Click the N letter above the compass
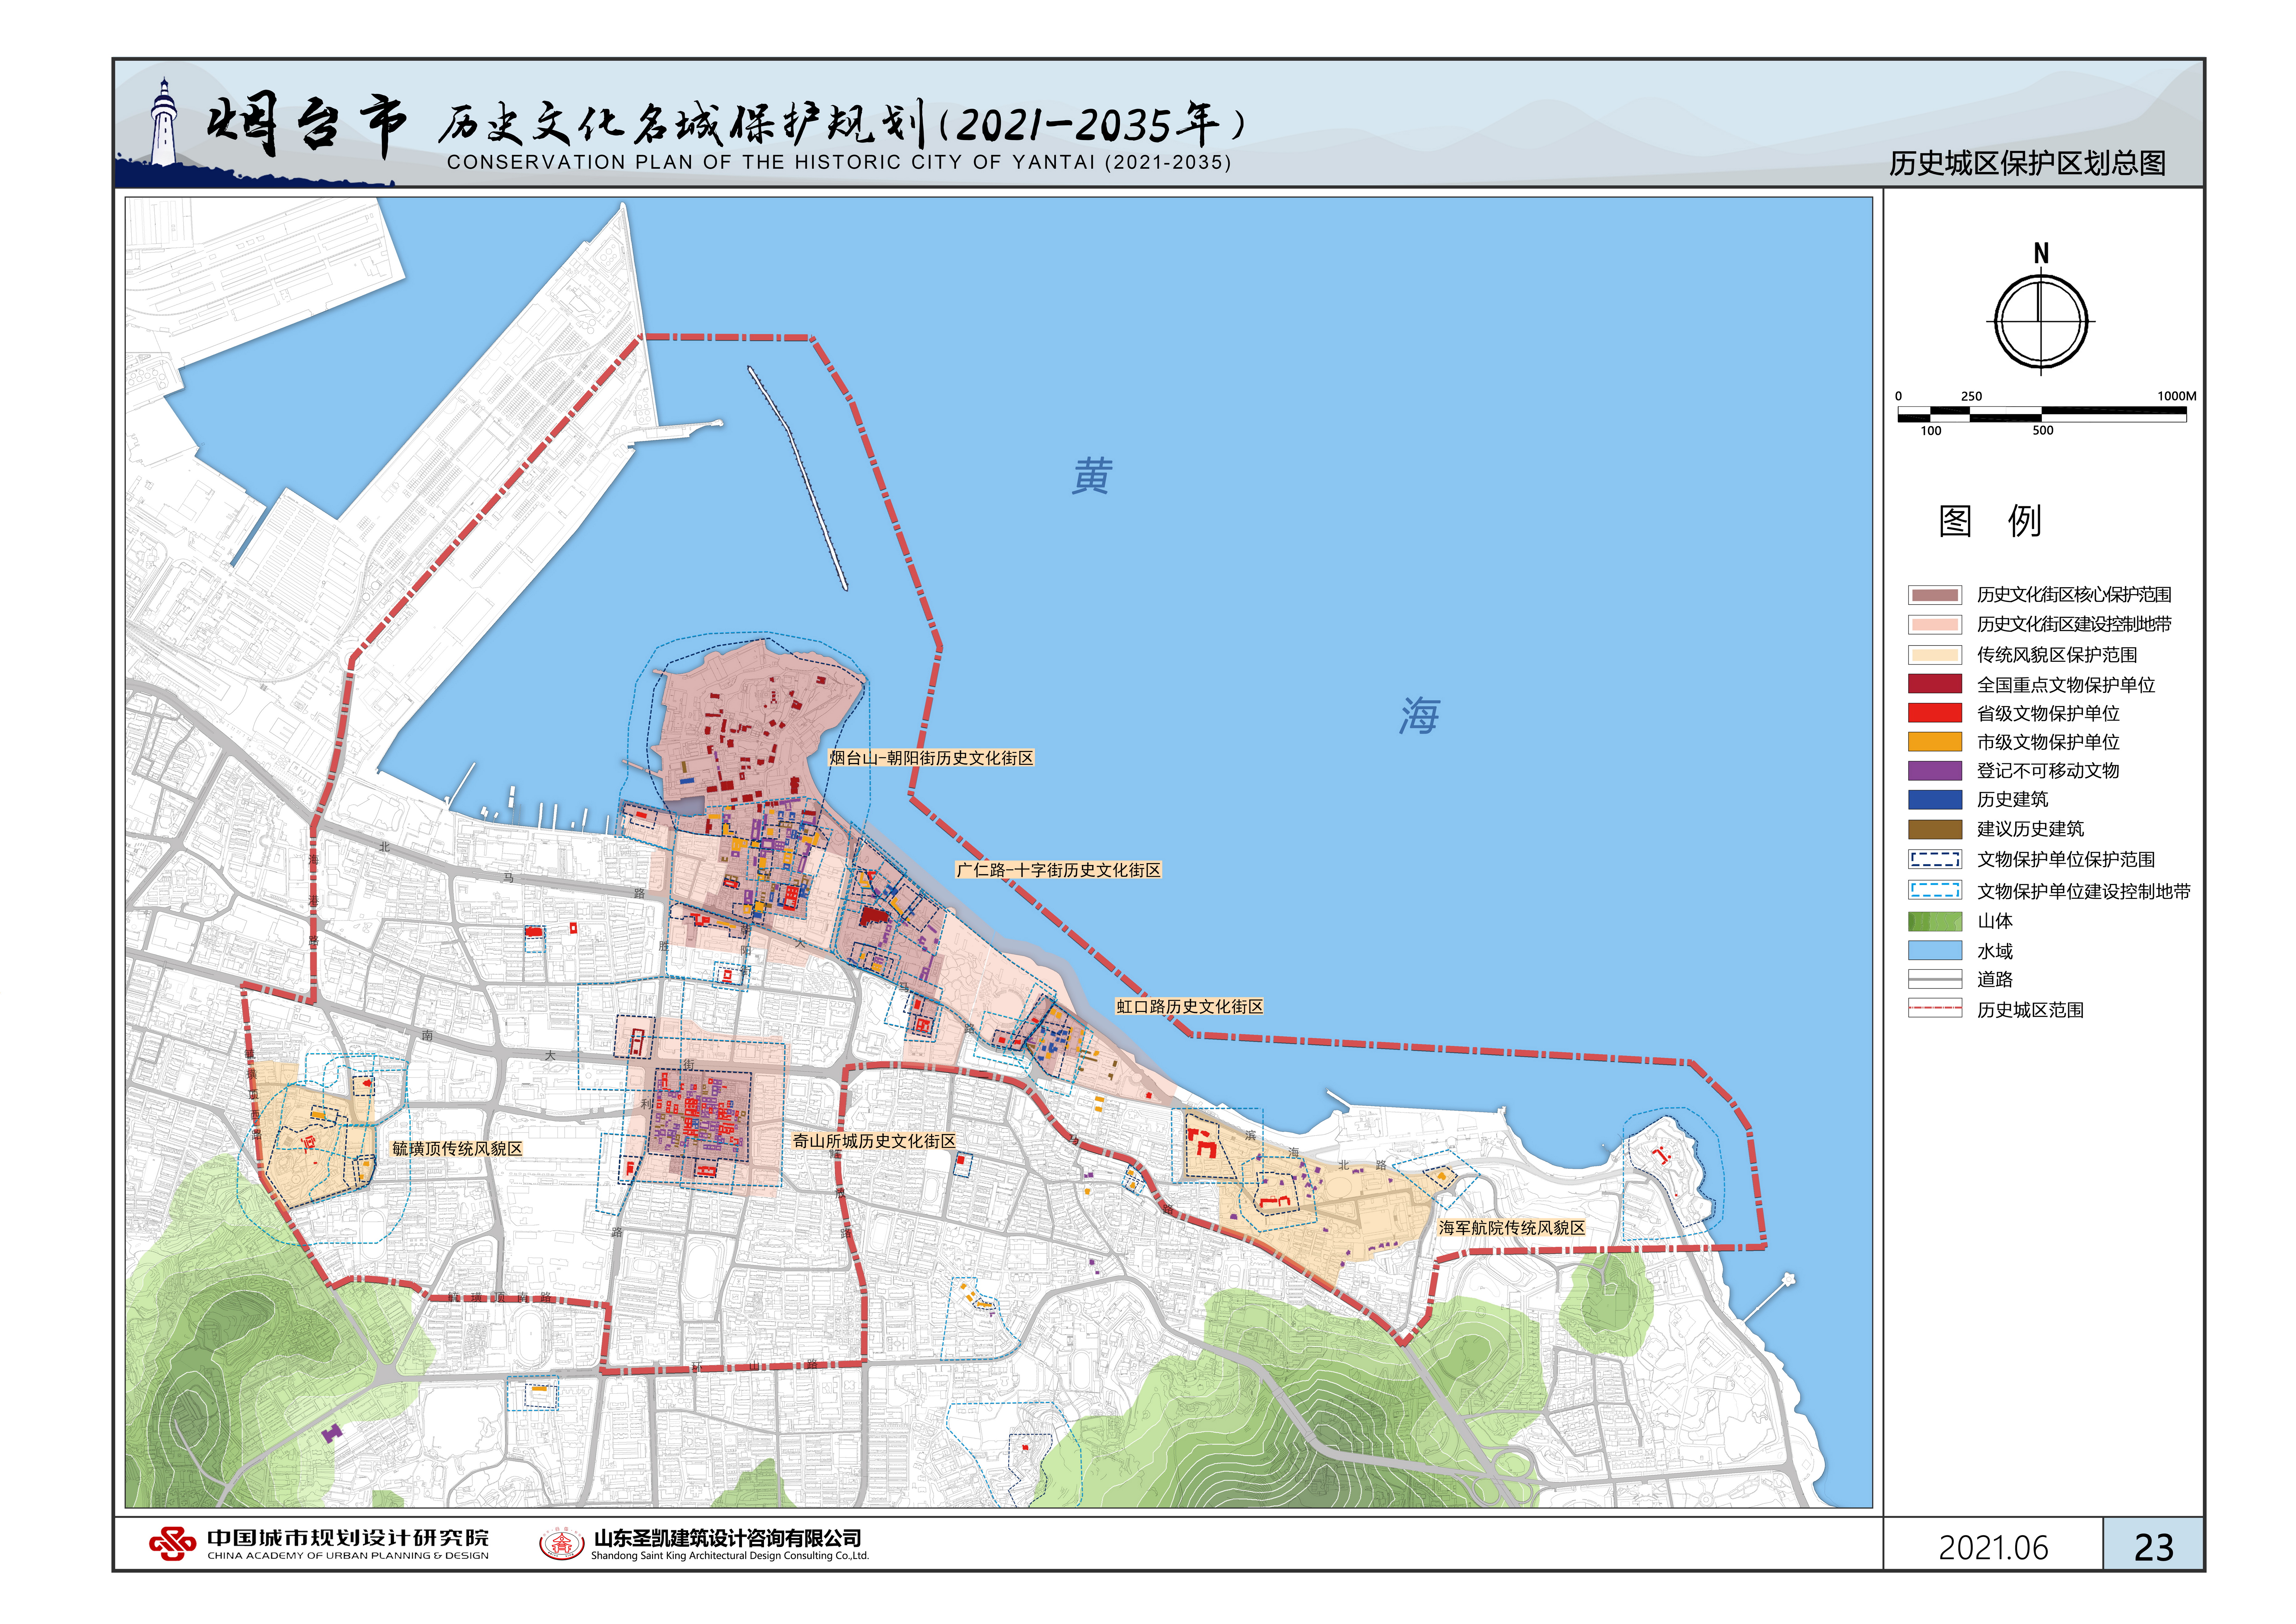 pos(2041,253)
